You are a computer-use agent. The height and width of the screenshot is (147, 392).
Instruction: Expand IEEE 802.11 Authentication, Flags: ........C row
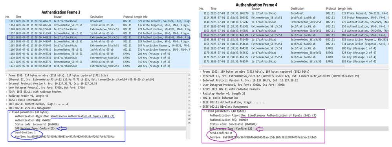[7, 104]
